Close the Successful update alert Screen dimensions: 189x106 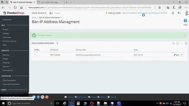pyautogui.click(x=185, y=35)
